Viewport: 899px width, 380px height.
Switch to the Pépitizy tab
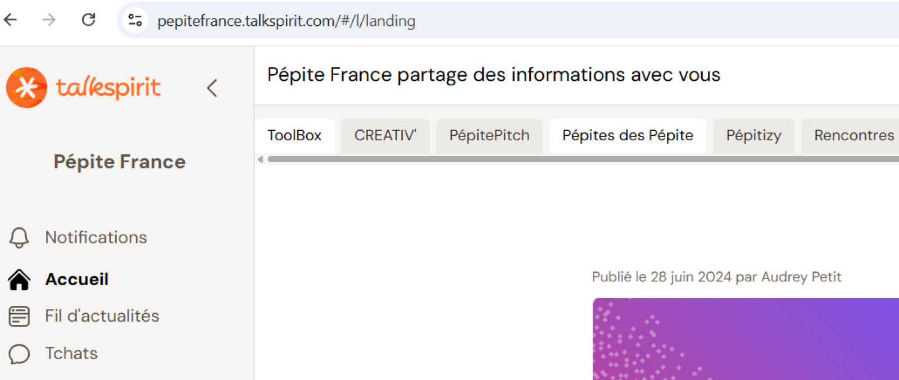pyautogui.click(x=753, y=135)
